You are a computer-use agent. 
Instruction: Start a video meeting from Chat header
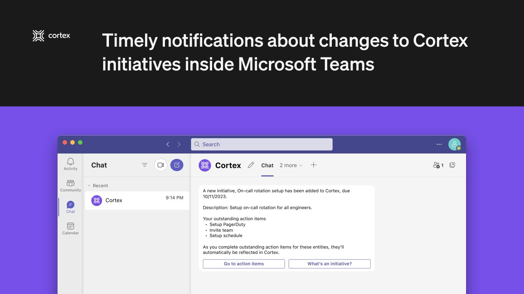(161, 165)
